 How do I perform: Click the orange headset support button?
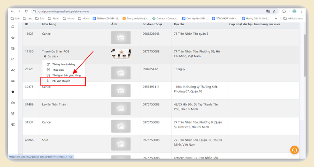[294, 150]
